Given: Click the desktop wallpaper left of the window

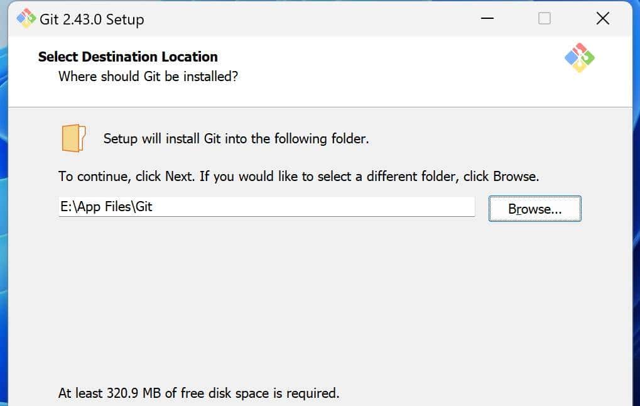Looking at the screenshot, I should [x=4, y=251].
